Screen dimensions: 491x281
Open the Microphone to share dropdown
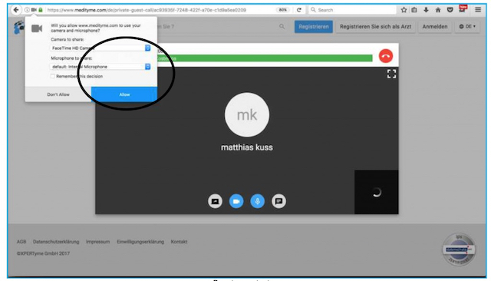point(101,67)
